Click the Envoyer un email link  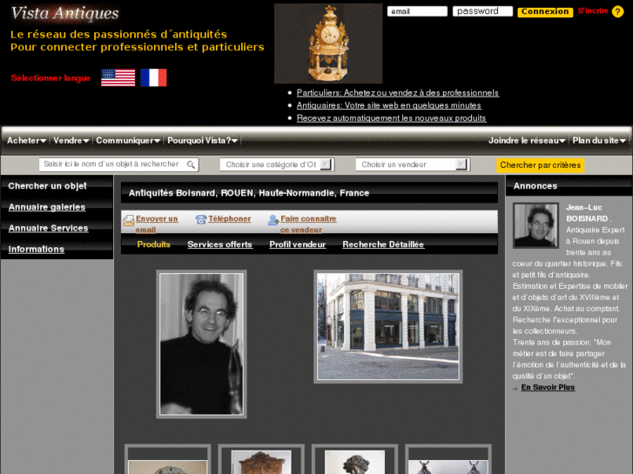(156, 224)
